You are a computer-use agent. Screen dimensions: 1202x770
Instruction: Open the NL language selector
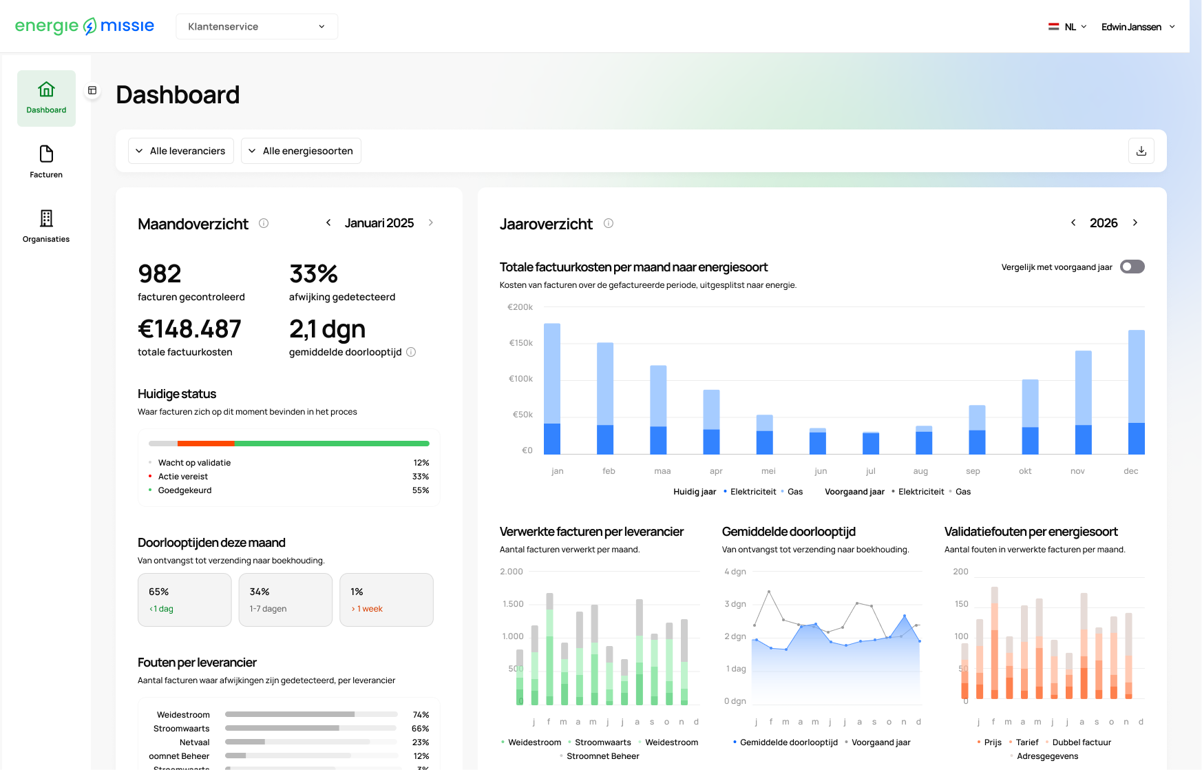(x=1067, y=27)
